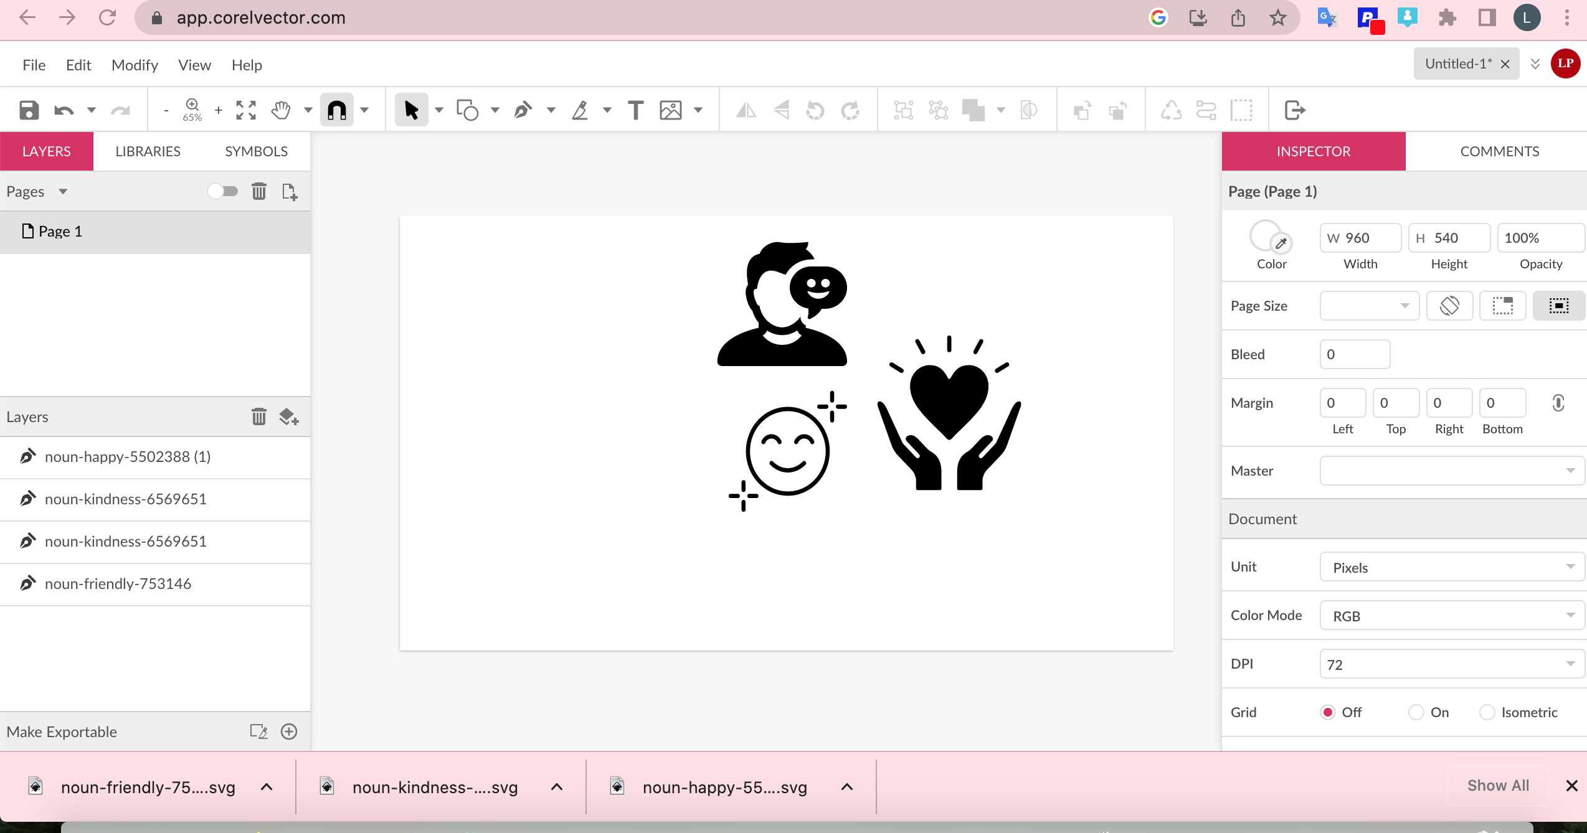Switch to the COMMENTS tab
Screen dimensions: 1587x833
pos(1500,151)
